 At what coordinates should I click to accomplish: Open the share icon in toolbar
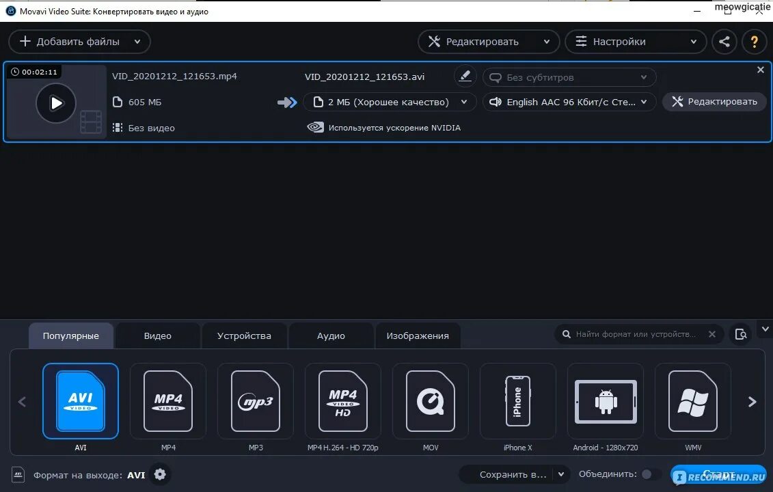coord(724,42)
